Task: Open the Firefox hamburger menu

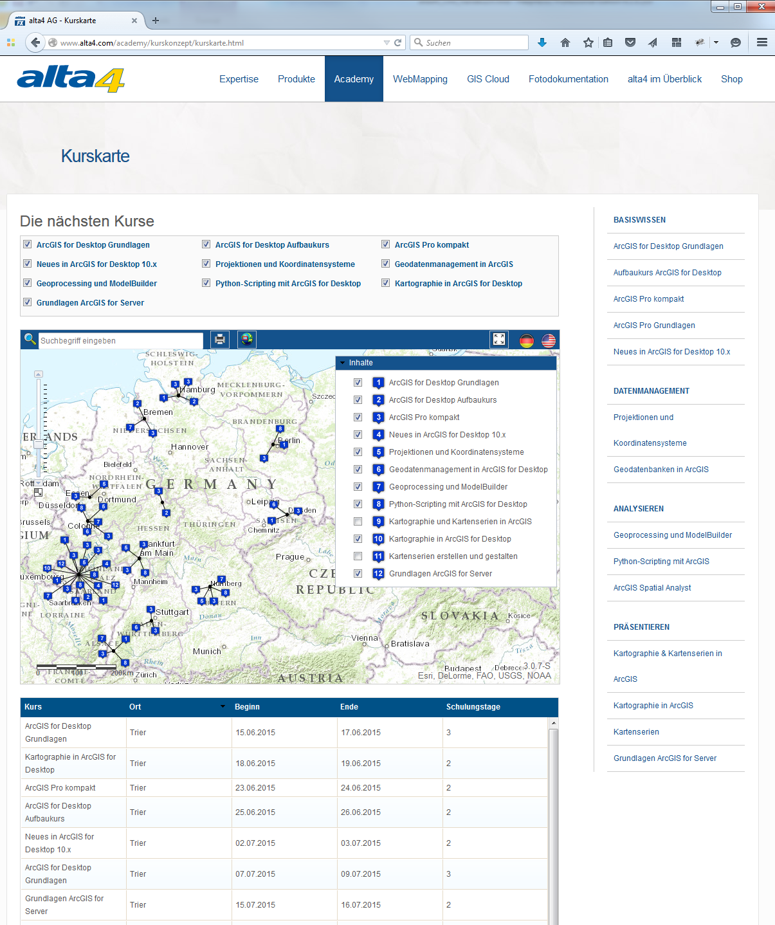Action: pos(762,42)
